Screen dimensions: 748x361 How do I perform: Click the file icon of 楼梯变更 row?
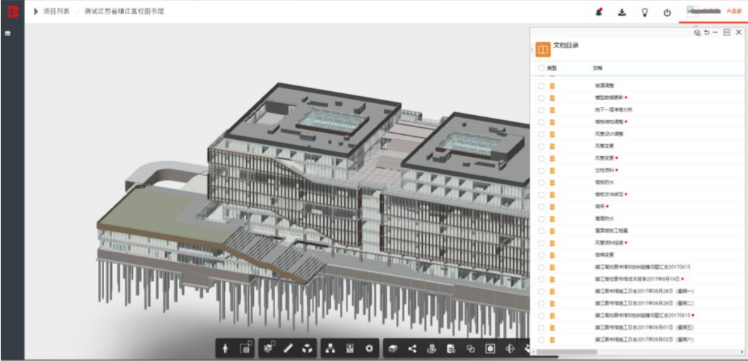click(552, 255)
